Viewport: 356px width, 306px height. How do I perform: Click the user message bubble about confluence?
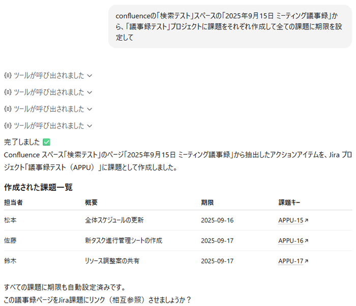click(x=230, y=26)
